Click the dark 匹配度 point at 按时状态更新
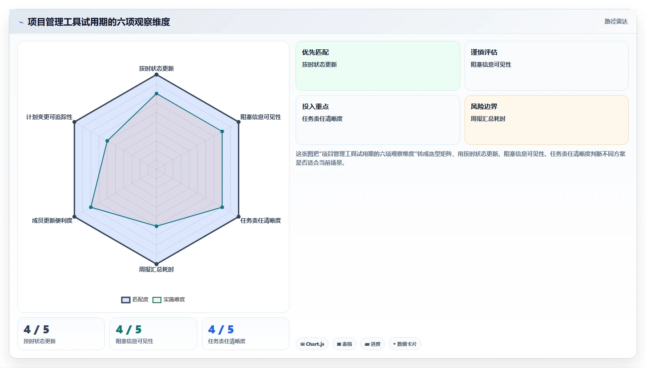This screenshot has width=646, height=368. pyautogui.click(x=156, y=75)
